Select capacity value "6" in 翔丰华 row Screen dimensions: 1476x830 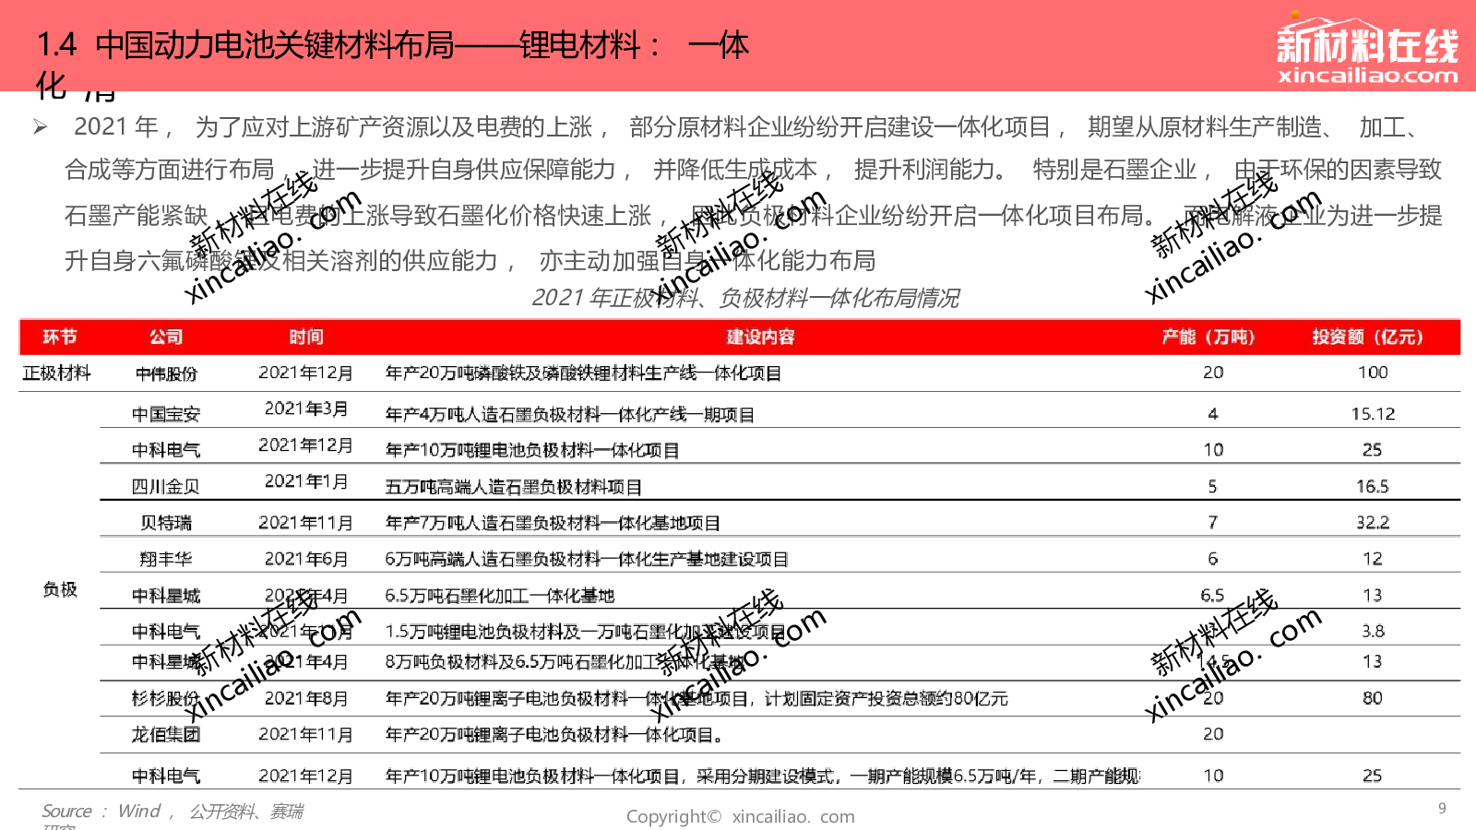[1213, 558]
